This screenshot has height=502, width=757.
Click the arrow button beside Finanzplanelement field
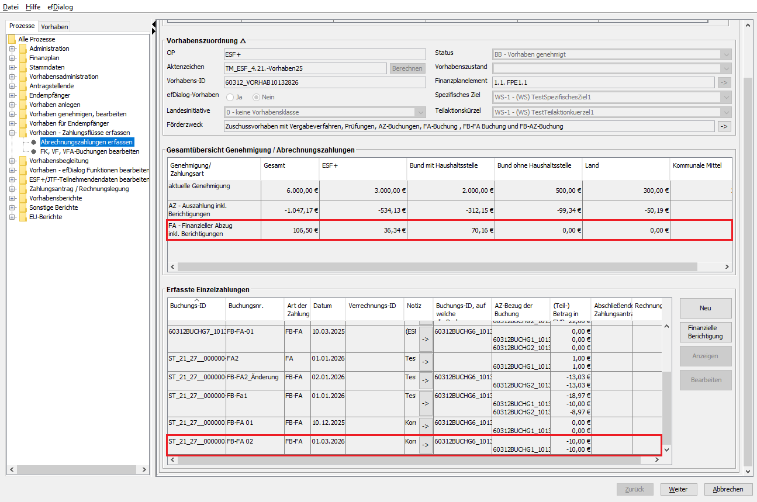click(x=724, y=82)
